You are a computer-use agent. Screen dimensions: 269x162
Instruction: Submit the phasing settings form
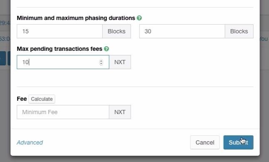(238, 142)
